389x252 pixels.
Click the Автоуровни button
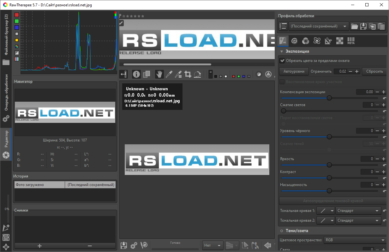294,71
